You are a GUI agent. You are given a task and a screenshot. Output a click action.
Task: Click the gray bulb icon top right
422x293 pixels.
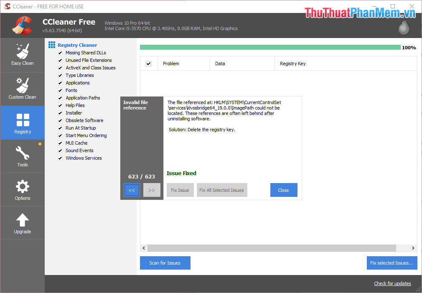click(403, 27)
